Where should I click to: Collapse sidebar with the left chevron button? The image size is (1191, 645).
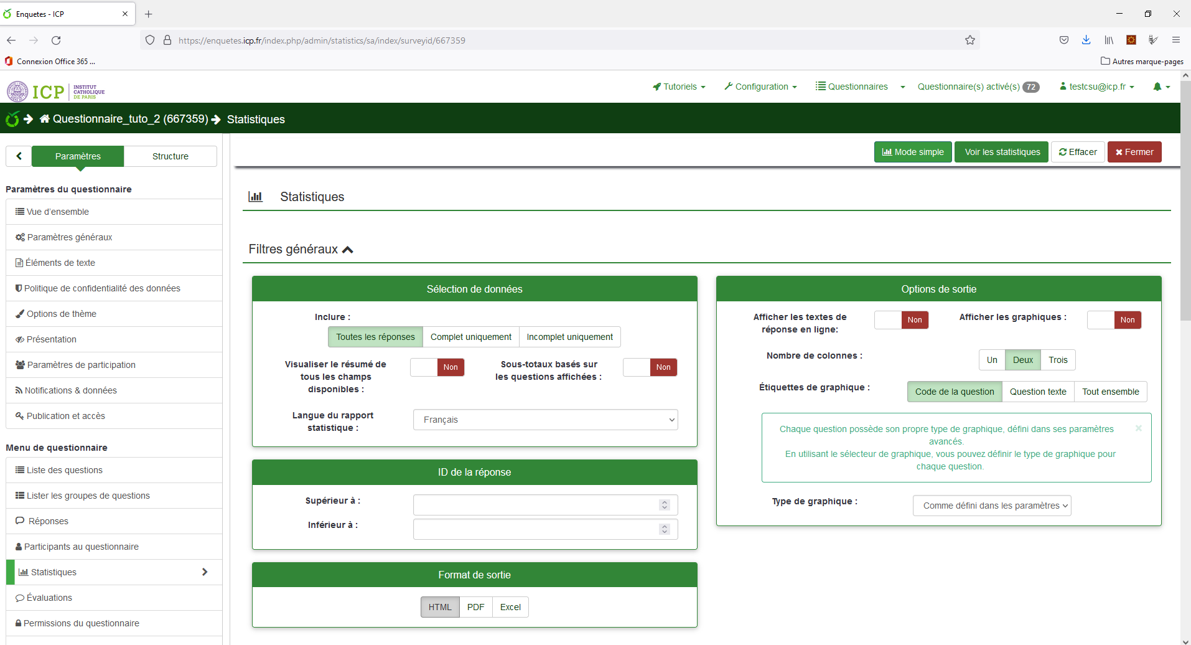coord(19,156)
